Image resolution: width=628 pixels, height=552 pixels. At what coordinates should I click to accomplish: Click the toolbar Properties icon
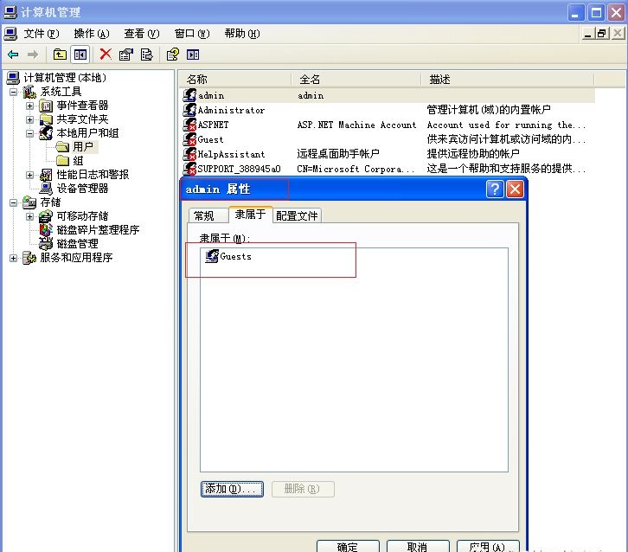[126, 55]
